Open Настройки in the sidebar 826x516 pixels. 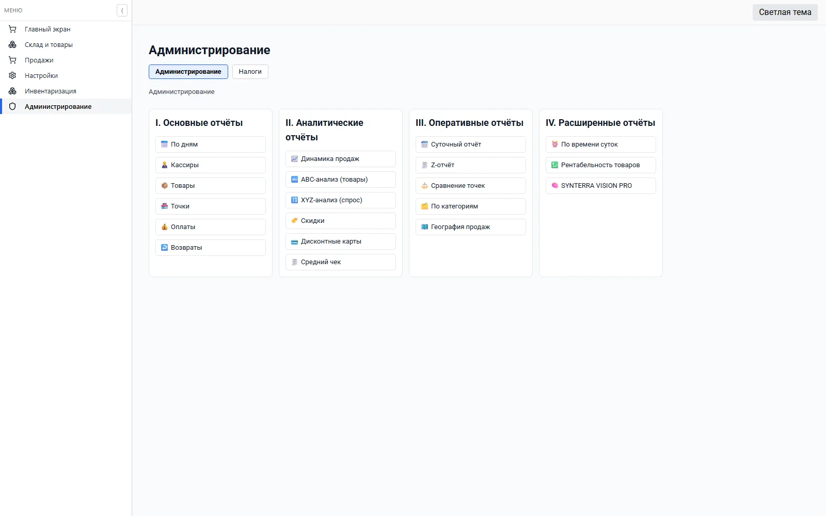[x=66, y=76]
